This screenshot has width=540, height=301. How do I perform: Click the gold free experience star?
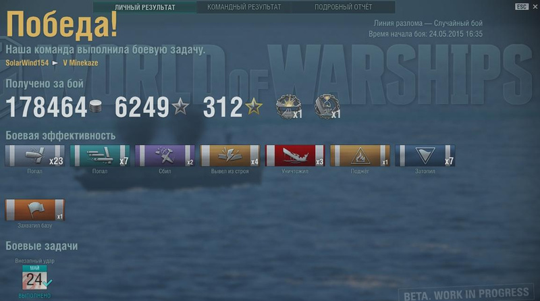pos(254,106)
